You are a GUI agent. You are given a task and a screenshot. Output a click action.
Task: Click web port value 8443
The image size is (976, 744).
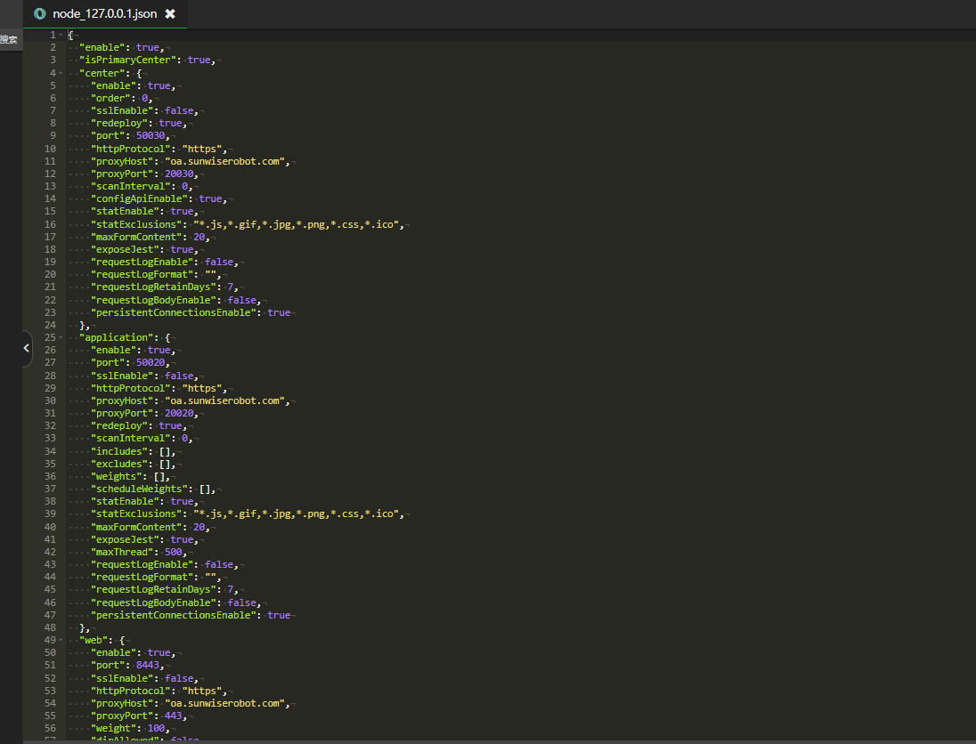coord(150,665)
